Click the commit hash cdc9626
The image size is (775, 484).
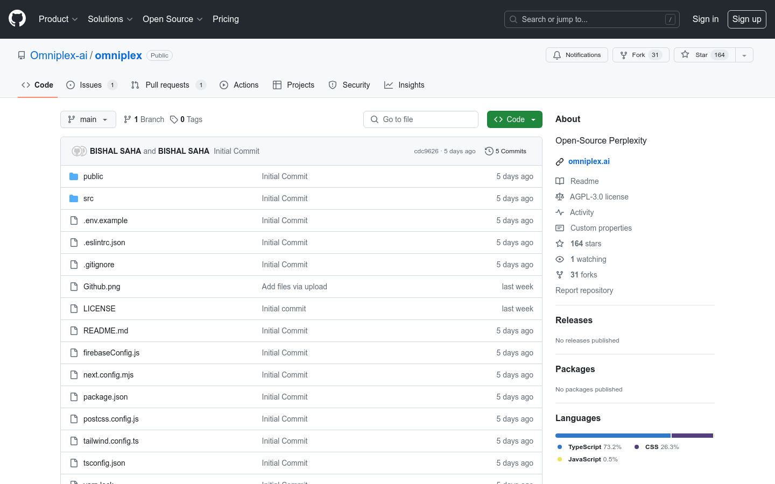point(426,151)
